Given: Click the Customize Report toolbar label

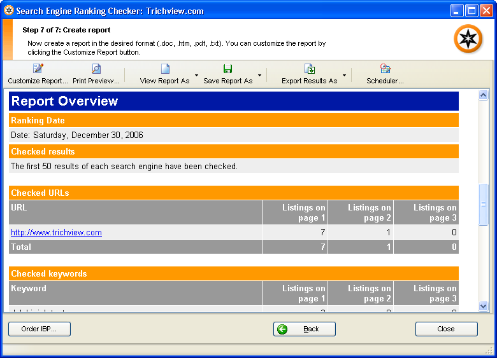Looking at the screenshot, I should [38, 81].
